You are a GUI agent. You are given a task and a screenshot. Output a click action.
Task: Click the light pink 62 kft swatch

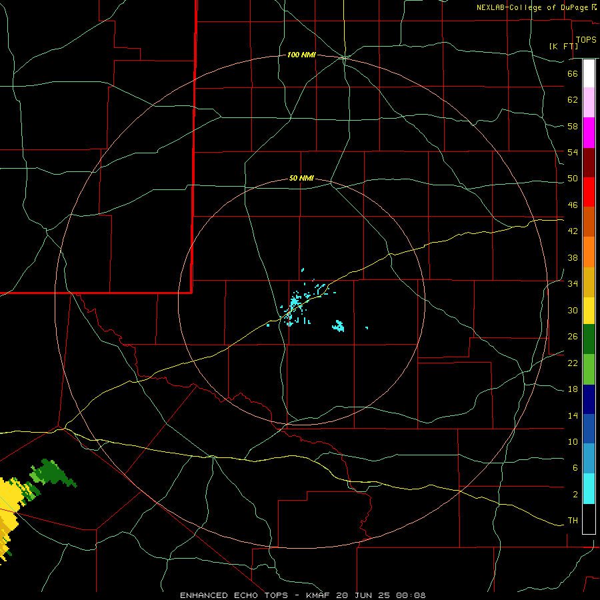pyautogui.click(x=589, y=103)
